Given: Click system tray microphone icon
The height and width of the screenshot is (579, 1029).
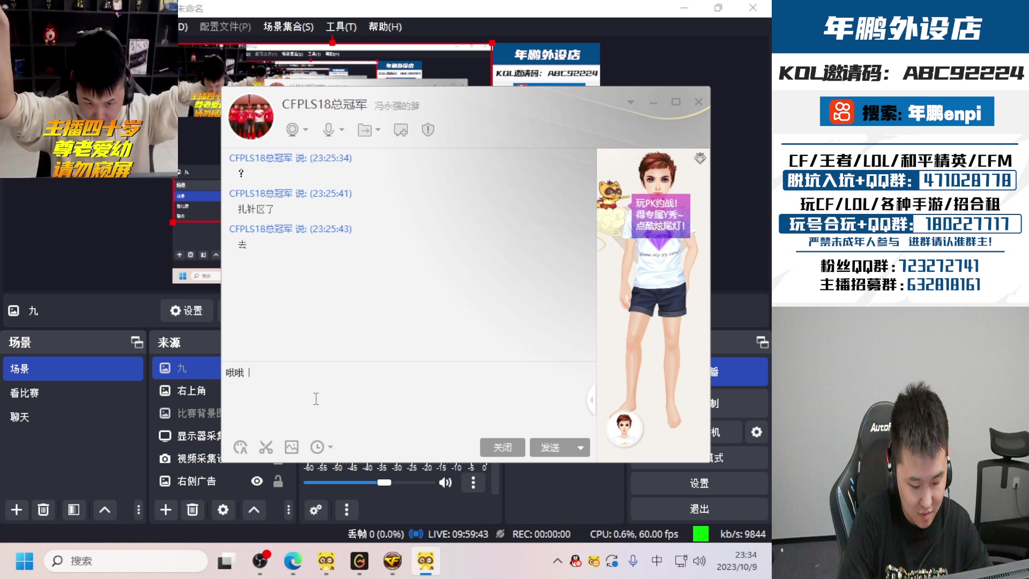Looking at the screenshot, I should (x=633, y=561).
